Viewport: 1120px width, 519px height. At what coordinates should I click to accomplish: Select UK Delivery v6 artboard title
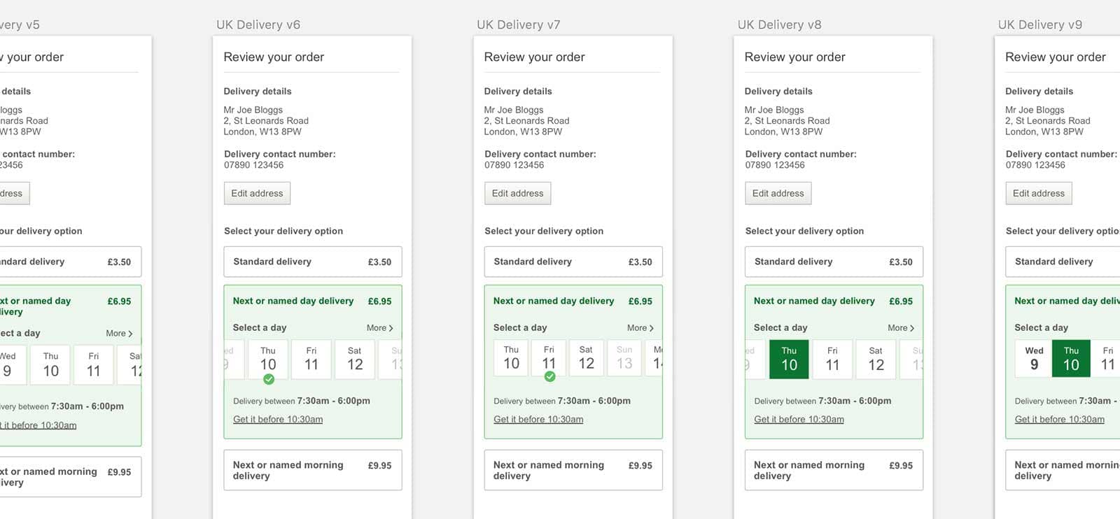click(258, 25)
